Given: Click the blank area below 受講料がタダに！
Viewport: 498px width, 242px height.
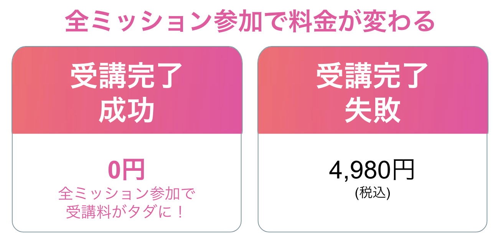Looking at the screenshot, I should pyautogui.click(x=127, y=226).
